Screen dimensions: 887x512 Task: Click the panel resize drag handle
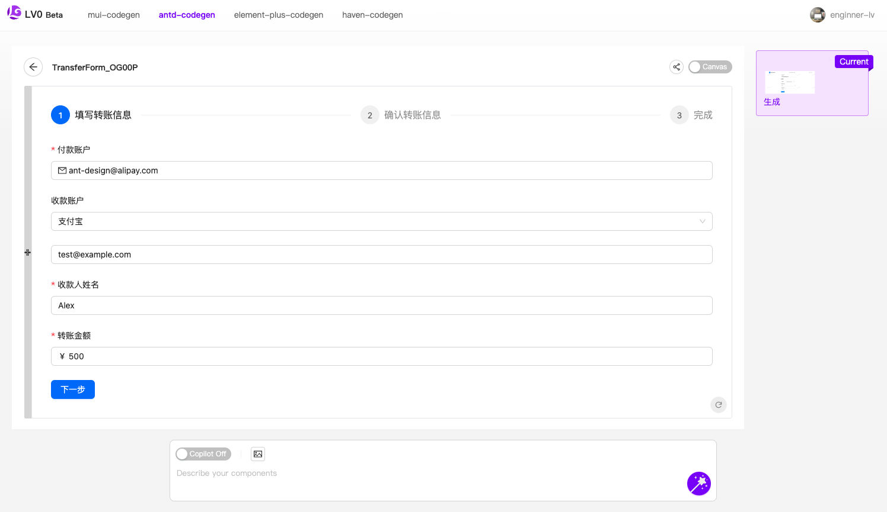(x=27, y=253)
